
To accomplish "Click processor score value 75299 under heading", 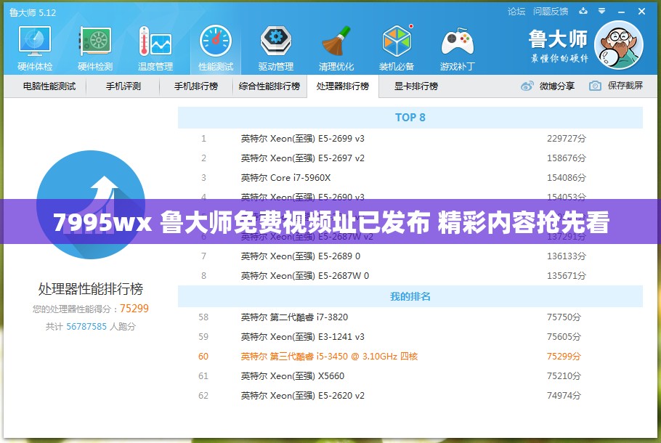I will (x=134, y=309).
